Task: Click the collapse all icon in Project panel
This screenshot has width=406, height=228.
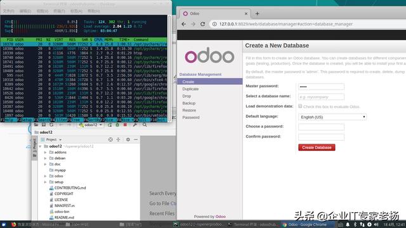Action: pos(119,139)
